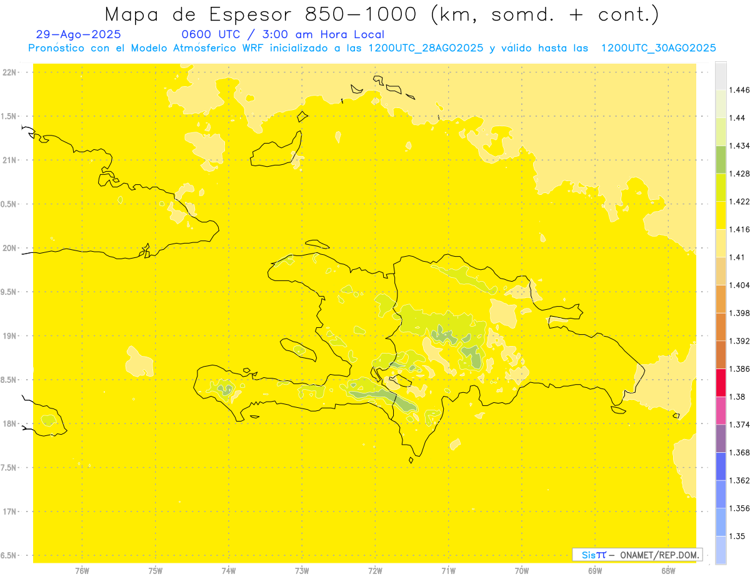
Task: Click the 'SisTT - ONAMET/REP.DOM.' credit box
Action: click(x=637, y=555)
